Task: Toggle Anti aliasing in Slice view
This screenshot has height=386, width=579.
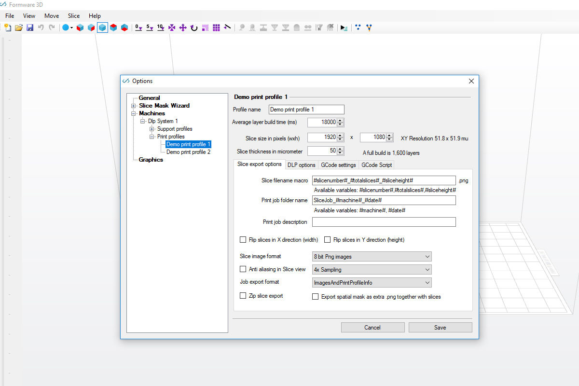Action: [243, 269]
